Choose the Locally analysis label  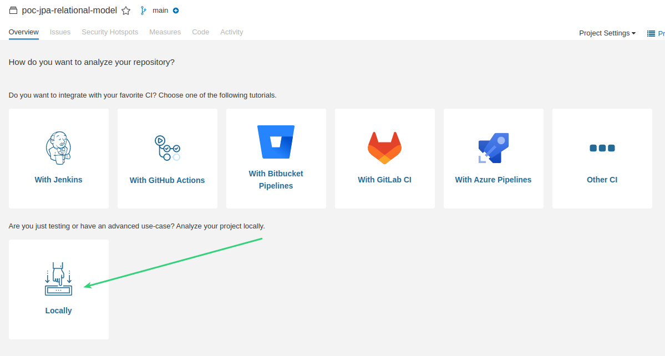pyautogui.click(x=59, y=311)
